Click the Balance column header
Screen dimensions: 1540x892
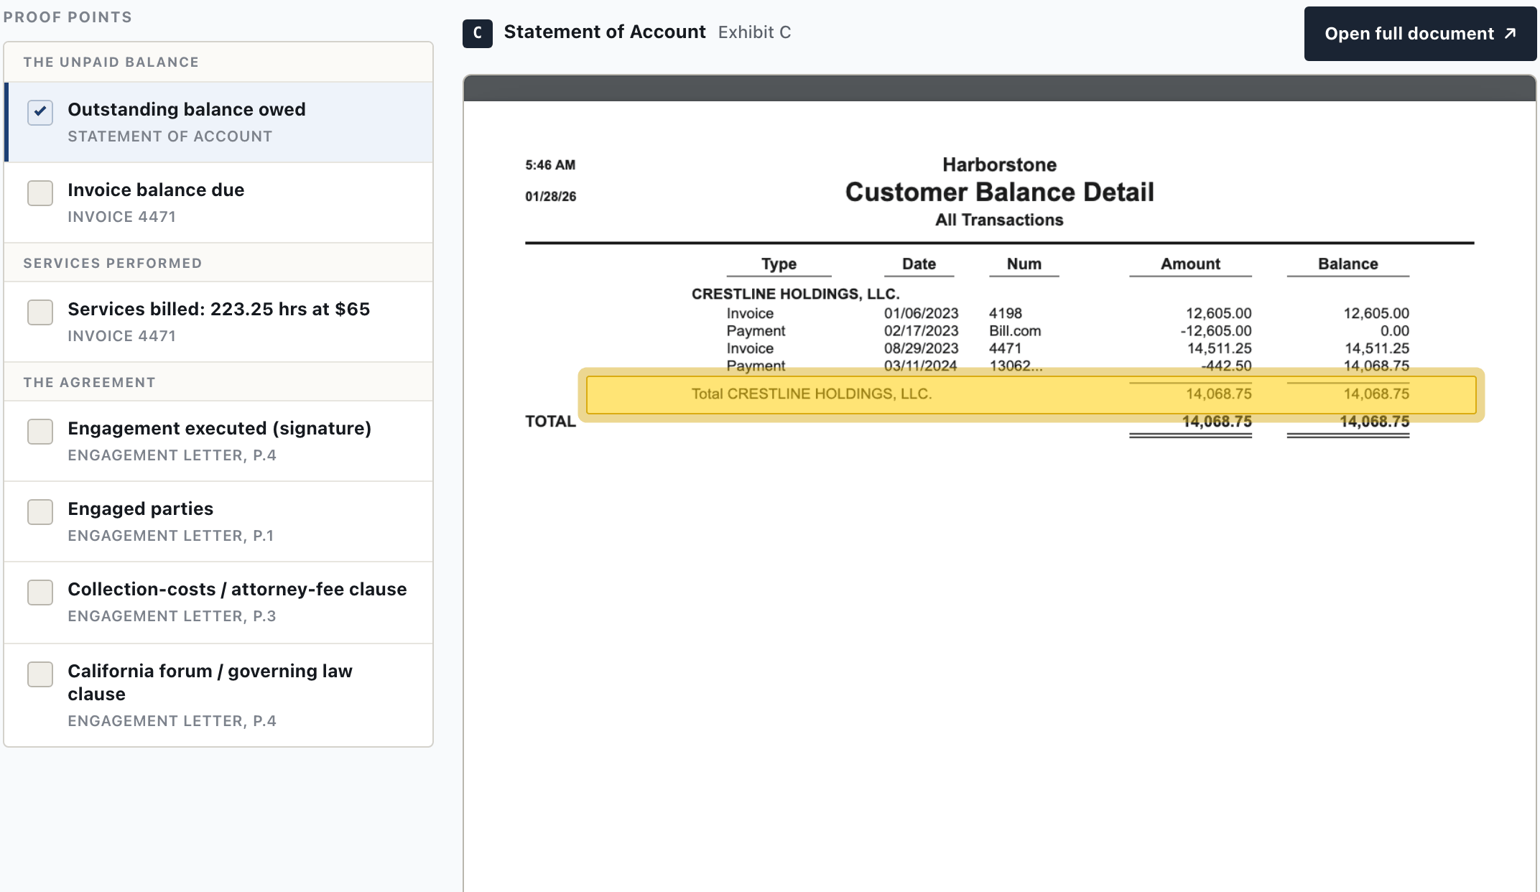point(1347,264)
